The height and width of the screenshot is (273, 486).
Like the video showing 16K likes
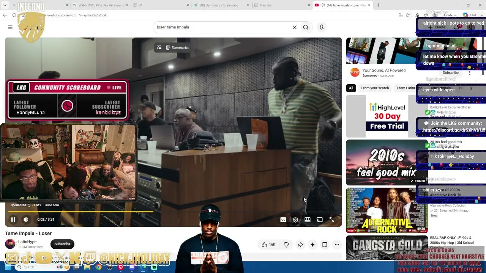tap(268, 245)
